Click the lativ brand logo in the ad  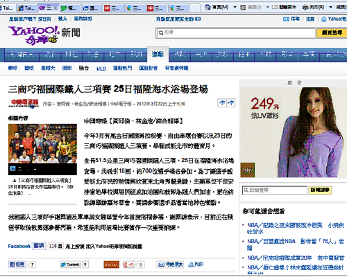coord(248,170)
